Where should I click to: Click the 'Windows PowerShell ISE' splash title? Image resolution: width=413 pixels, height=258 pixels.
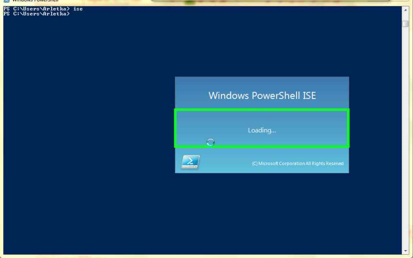[x=262, y=96]
